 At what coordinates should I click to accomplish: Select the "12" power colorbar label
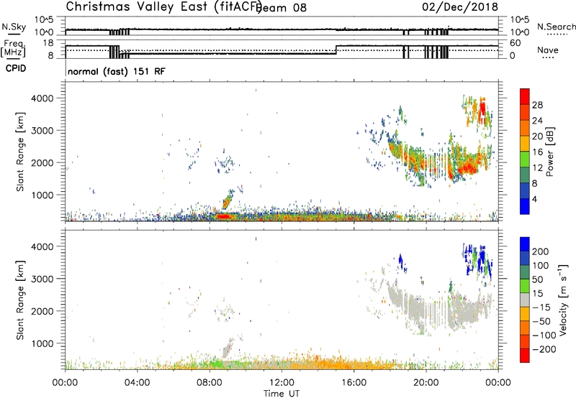point(537,168)
